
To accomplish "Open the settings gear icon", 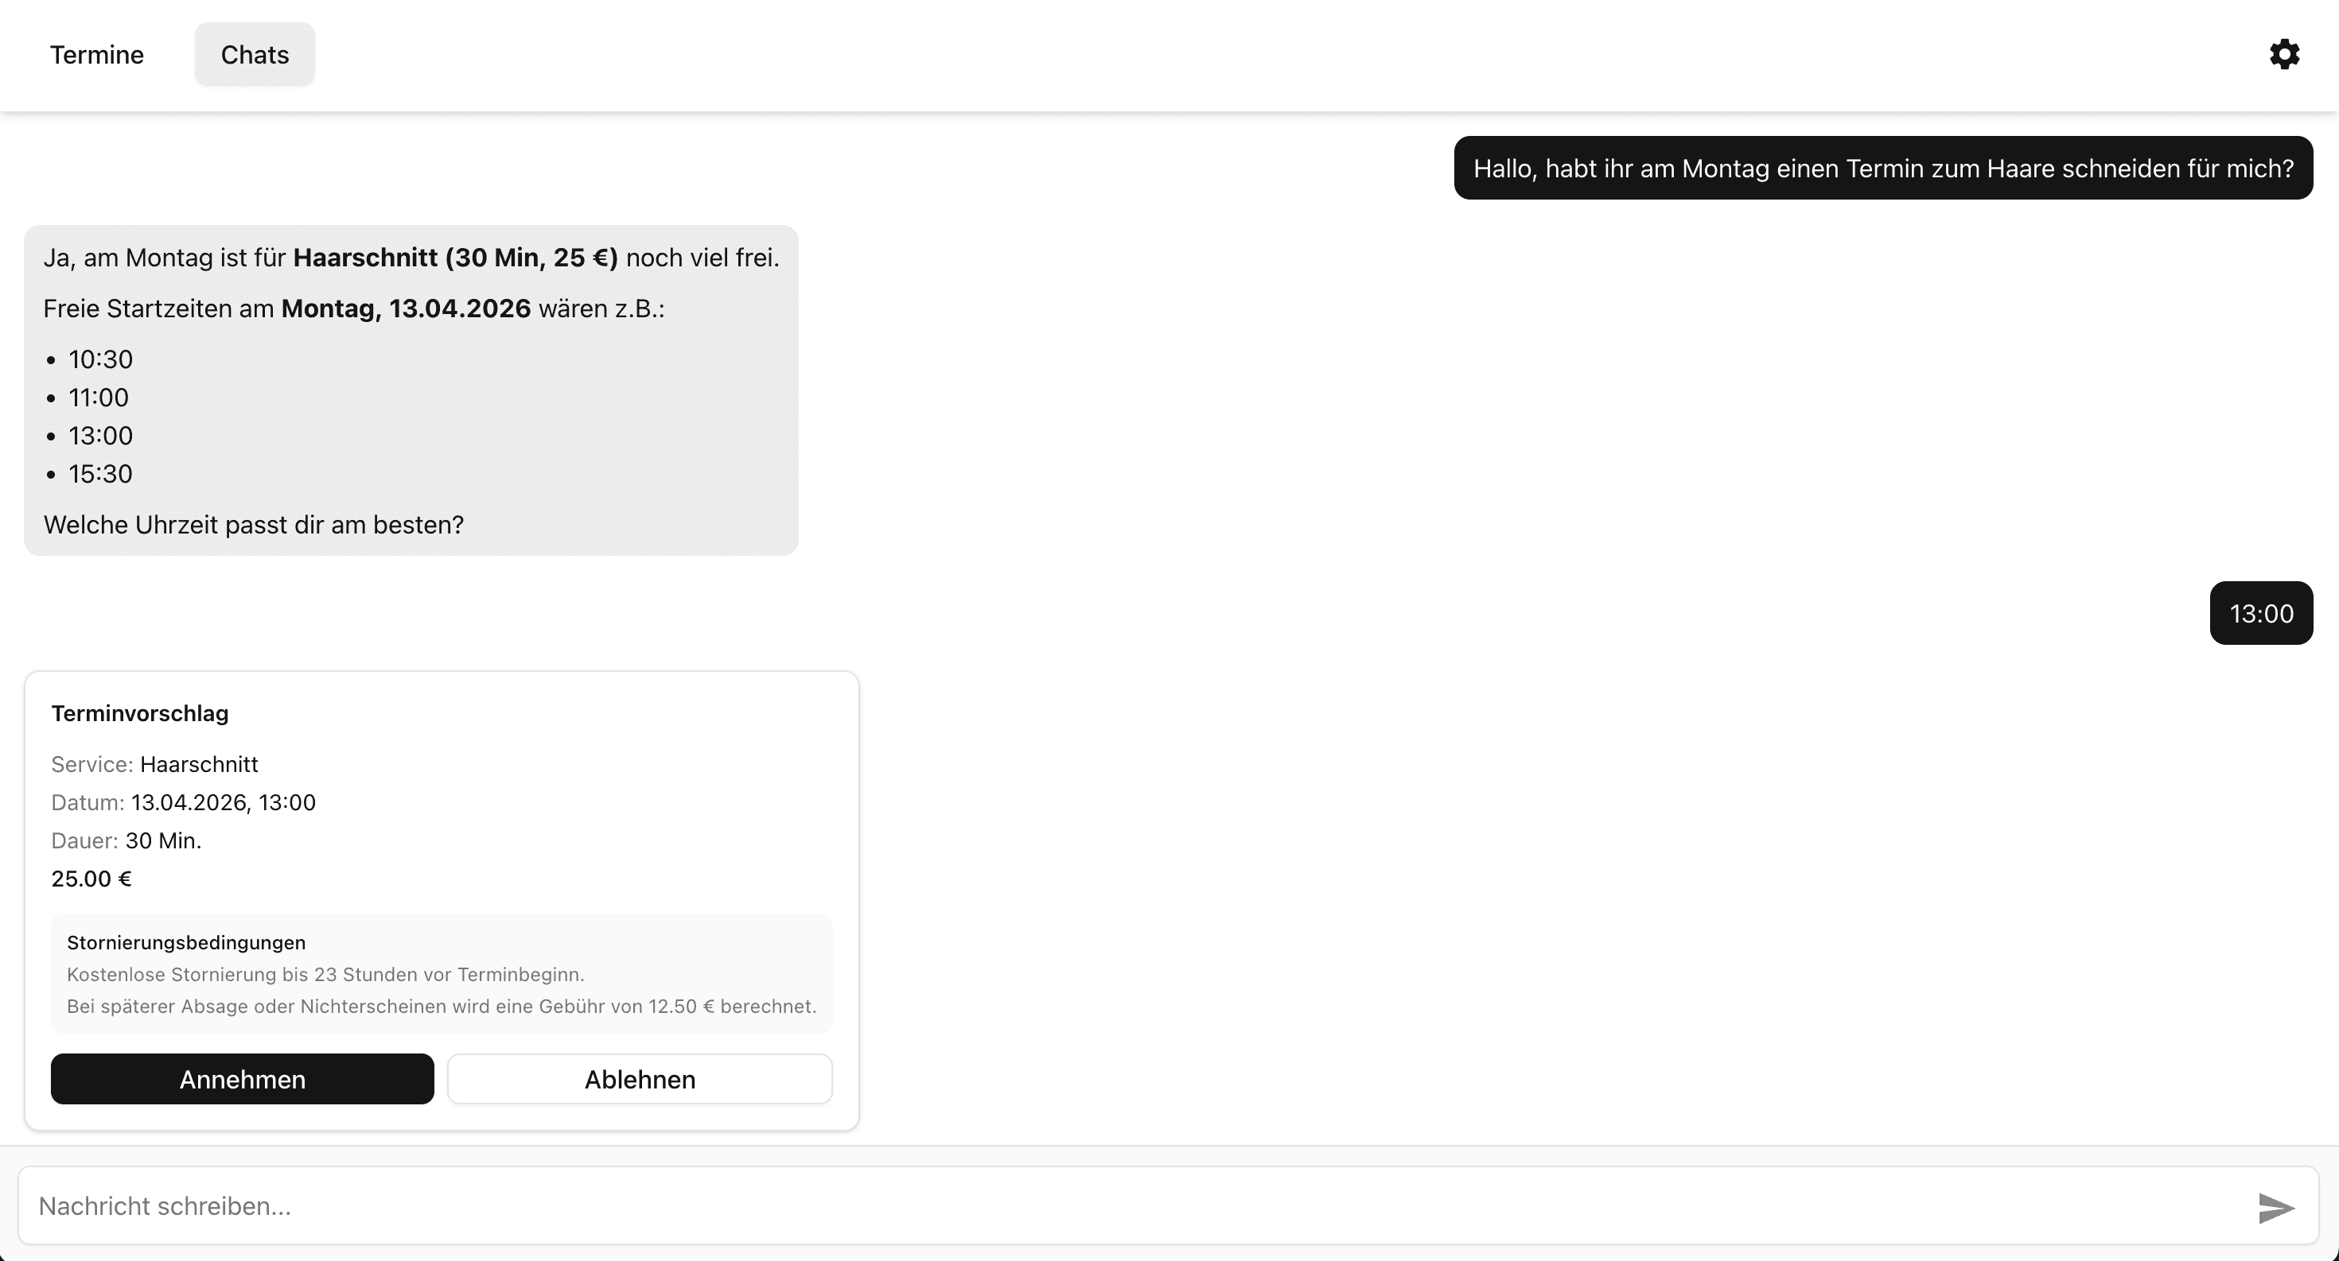I will pos(2285,54).
